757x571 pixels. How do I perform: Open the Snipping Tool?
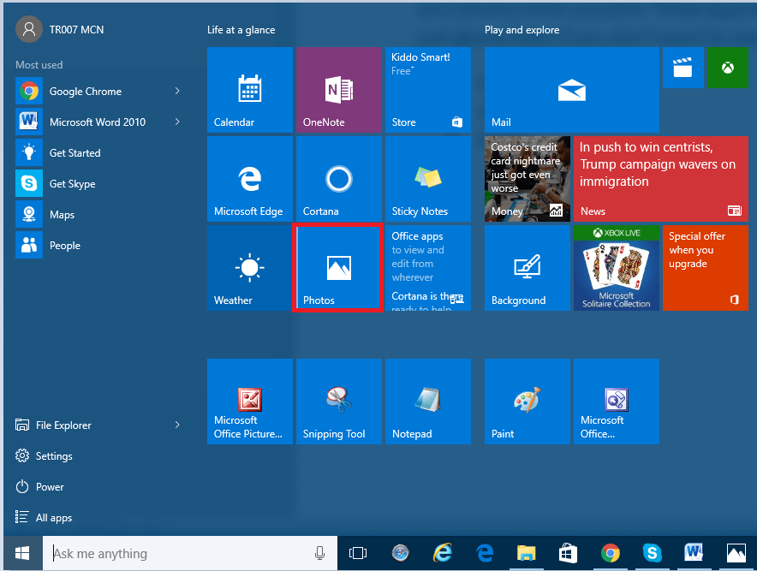(x=338, y=401)
